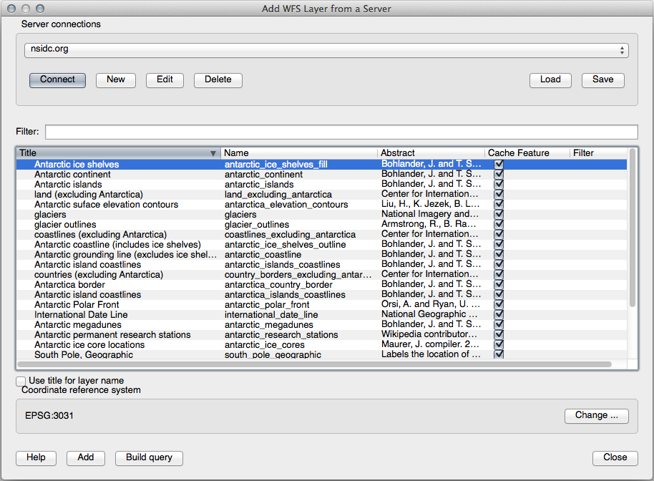Sort layers by the Name column header

click(298, 153)
